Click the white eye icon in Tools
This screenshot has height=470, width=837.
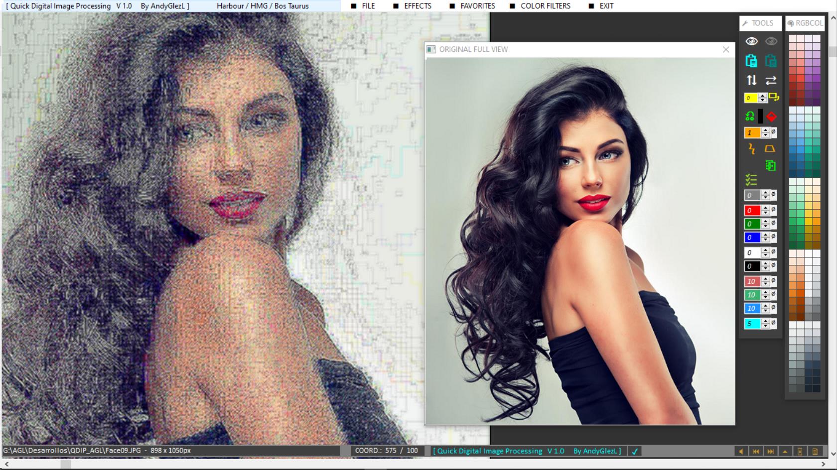click(751, 41)
